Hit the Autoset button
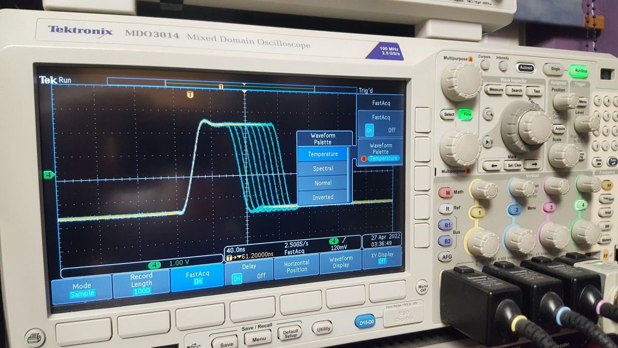This screenshot has height=348, width=618. (x=526, y=68)
